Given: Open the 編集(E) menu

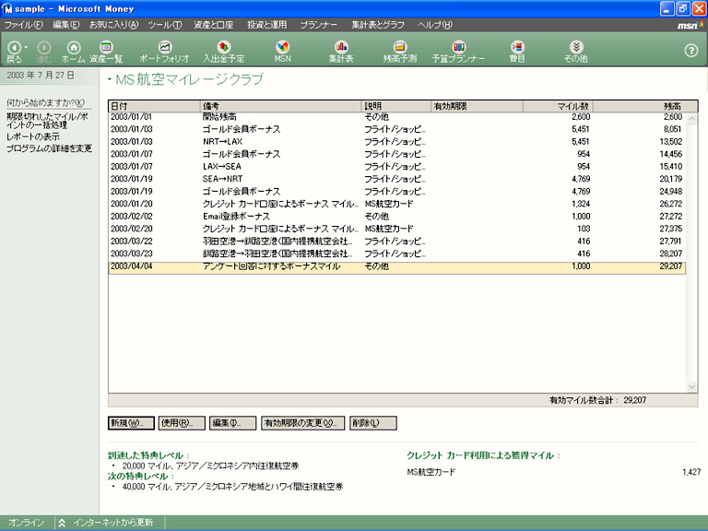Looking at the screenshot, I should click(x=66, y=25).
